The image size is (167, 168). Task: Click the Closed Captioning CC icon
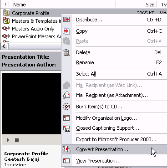[x=66, y=128]
